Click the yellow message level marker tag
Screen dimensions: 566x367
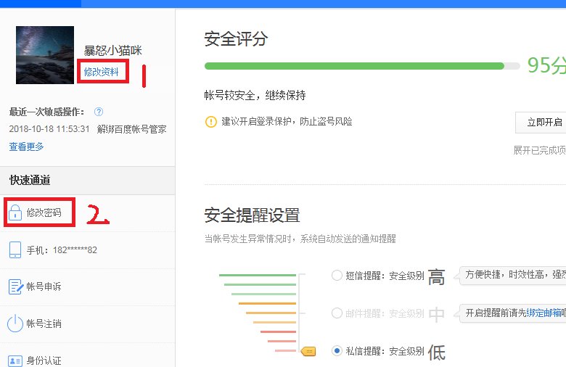[308, 351]
